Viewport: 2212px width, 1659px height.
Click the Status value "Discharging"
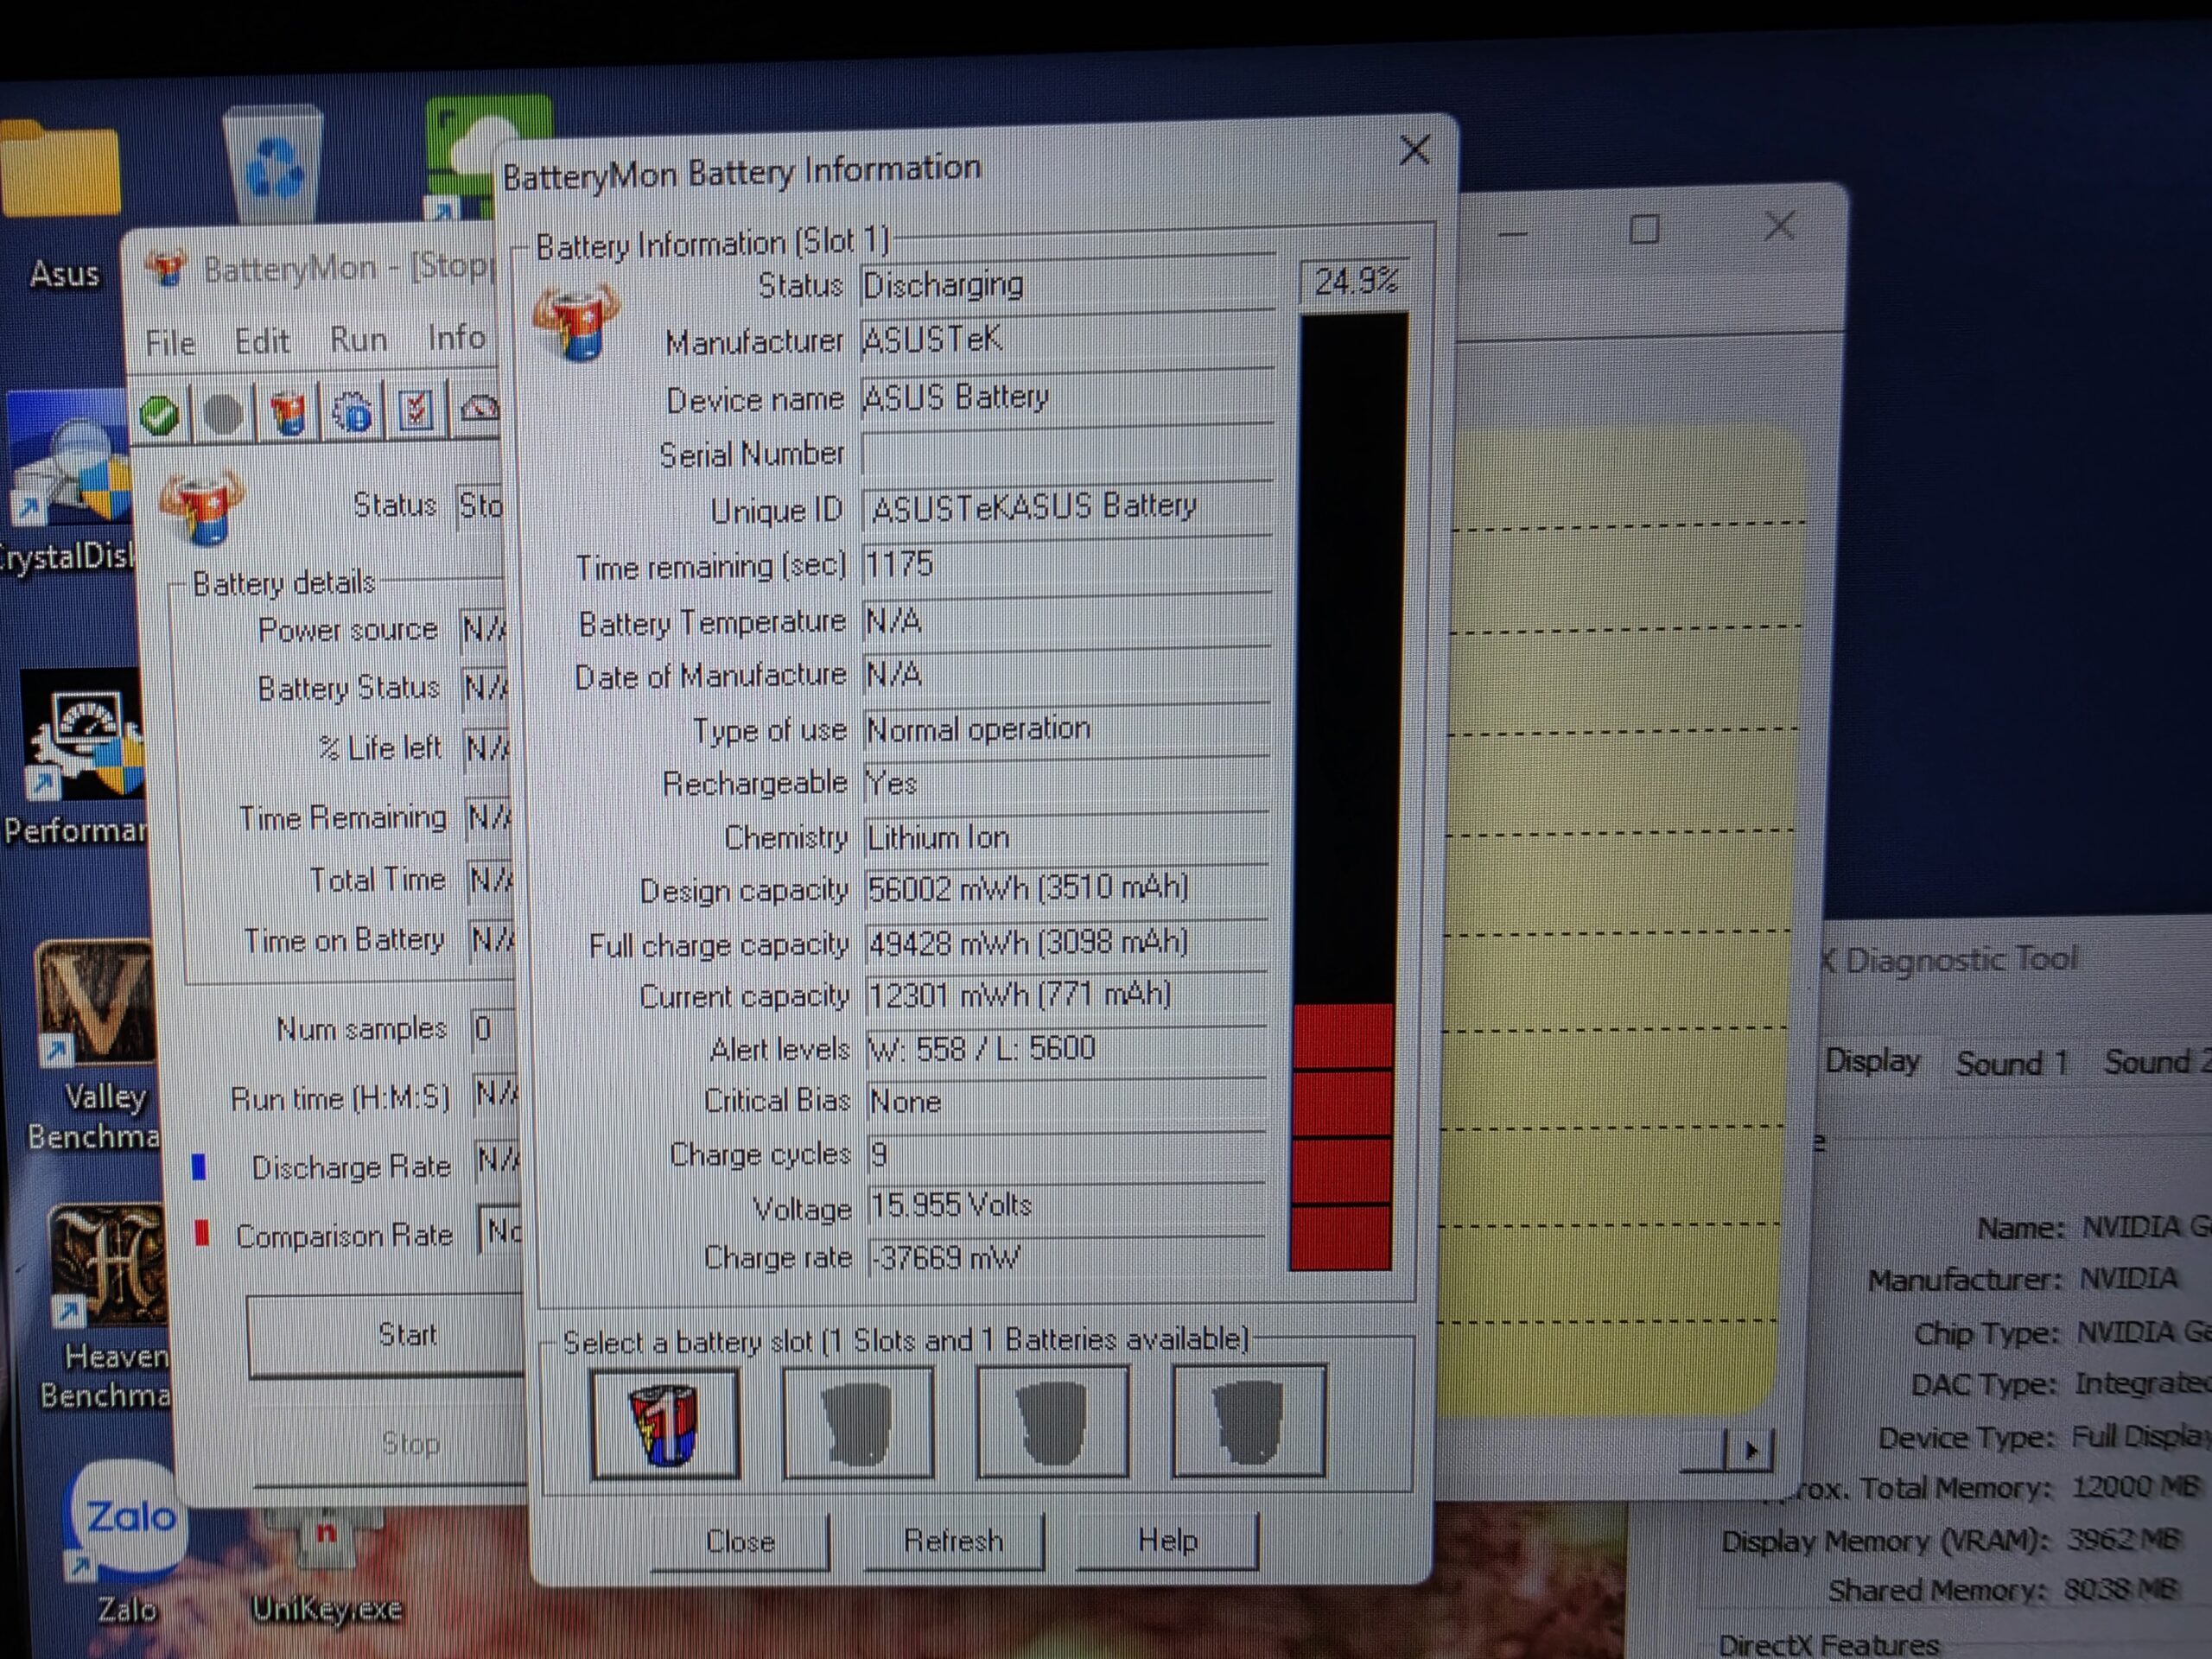943,285
